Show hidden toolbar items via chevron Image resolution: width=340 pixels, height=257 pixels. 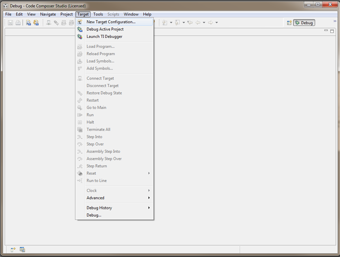click(x=334, y=21)
